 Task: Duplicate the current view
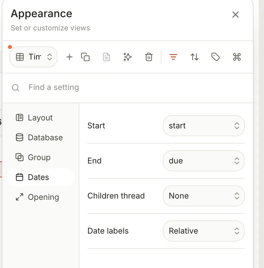[x=85, y=57]
